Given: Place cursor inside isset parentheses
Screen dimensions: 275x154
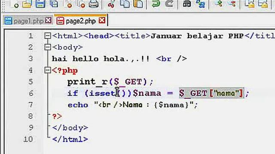Looking at the screenshot, I should (121, 93).
